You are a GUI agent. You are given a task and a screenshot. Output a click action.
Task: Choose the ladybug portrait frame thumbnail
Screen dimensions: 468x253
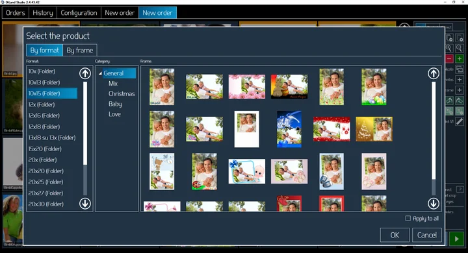tap(205, 171)
